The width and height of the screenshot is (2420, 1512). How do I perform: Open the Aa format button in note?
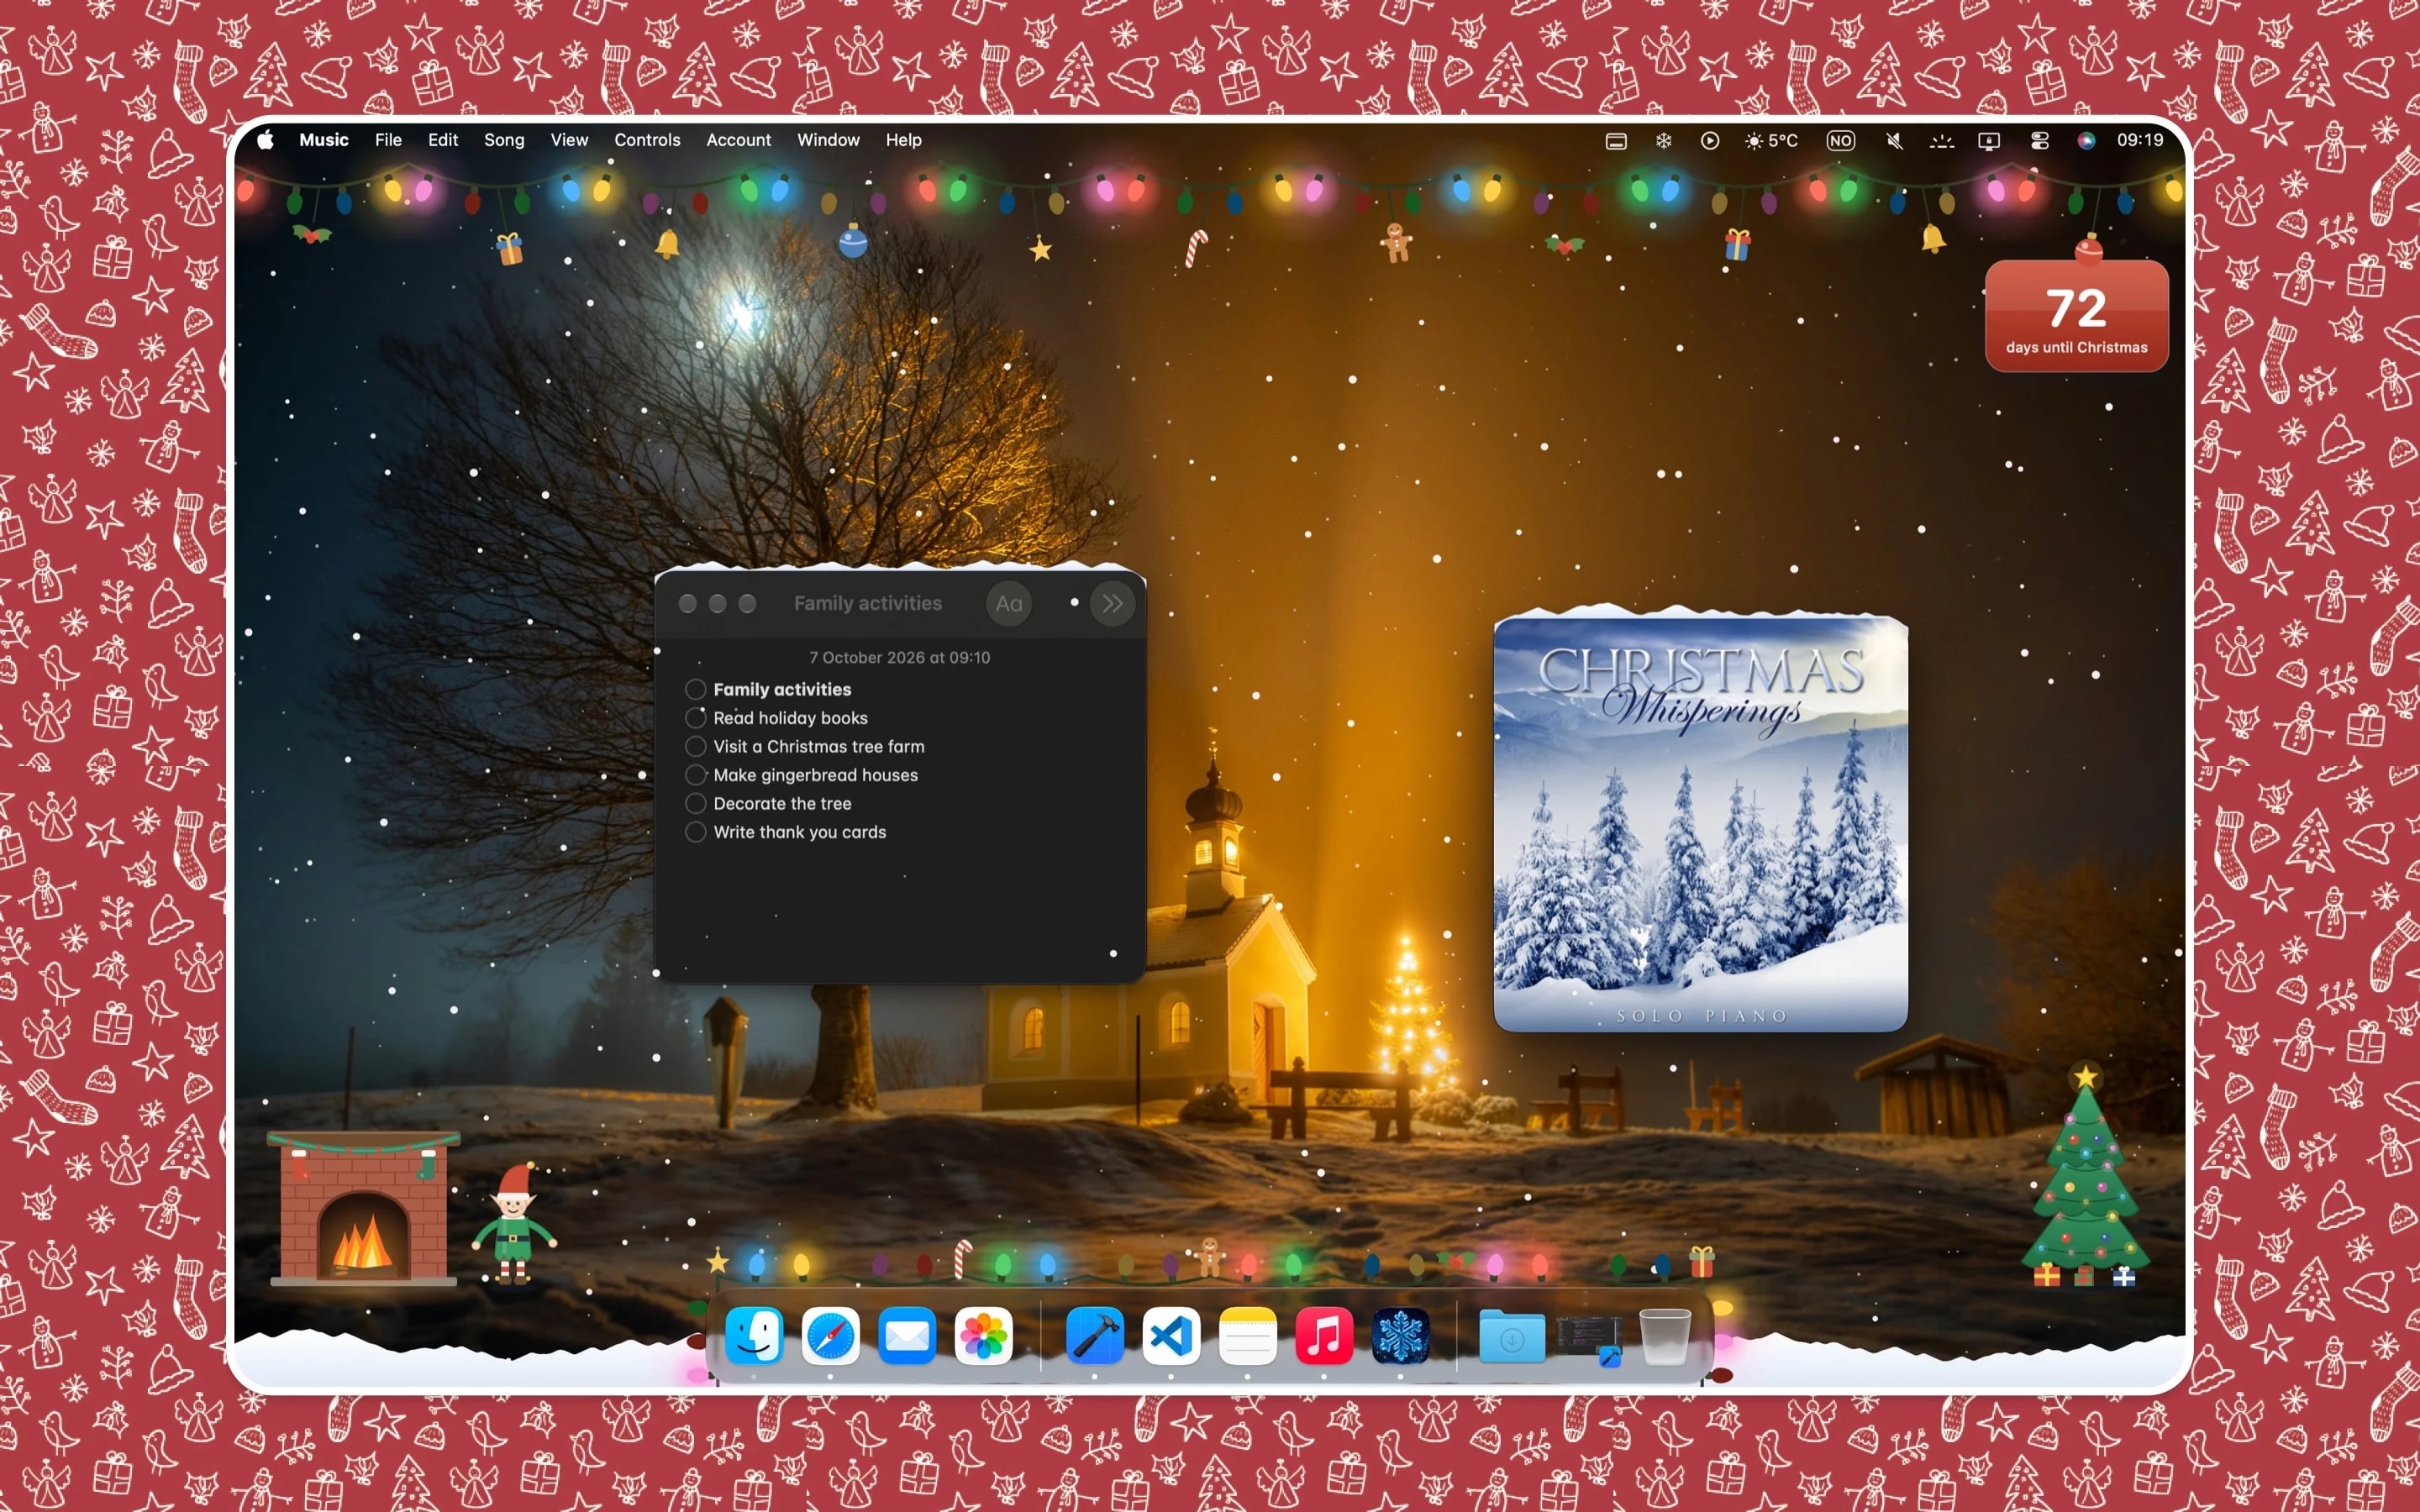tap(1009, 603)
